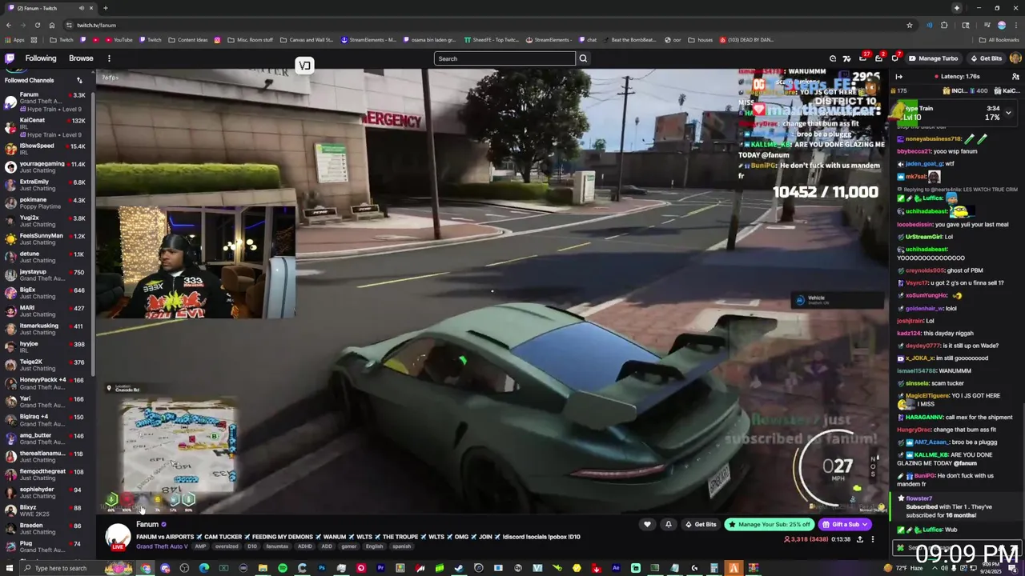Open the chat bookmark
This screenshot has width=1025, height=576.
point(587,40)
